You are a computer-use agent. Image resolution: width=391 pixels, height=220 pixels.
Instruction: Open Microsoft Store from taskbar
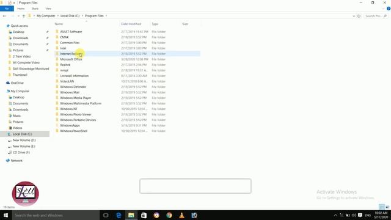pyautogui.click(x=144, y=215)
